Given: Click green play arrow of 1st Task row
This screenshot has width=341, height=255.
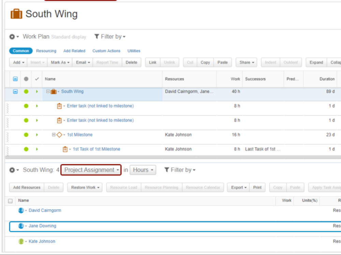Looking at the screenshot, I should [37, 149].
